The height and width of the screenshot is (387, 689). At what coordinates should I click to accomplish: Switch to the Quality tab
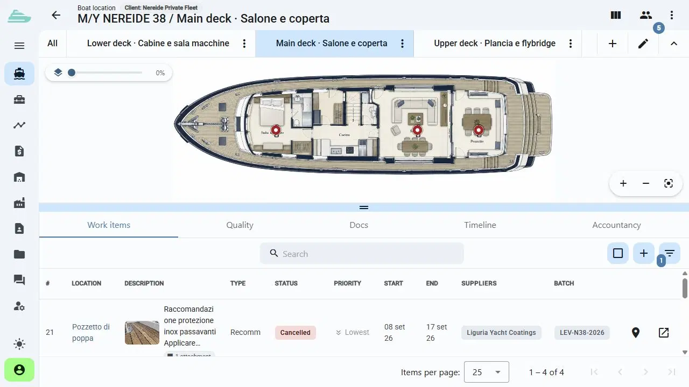pos(240,225)
